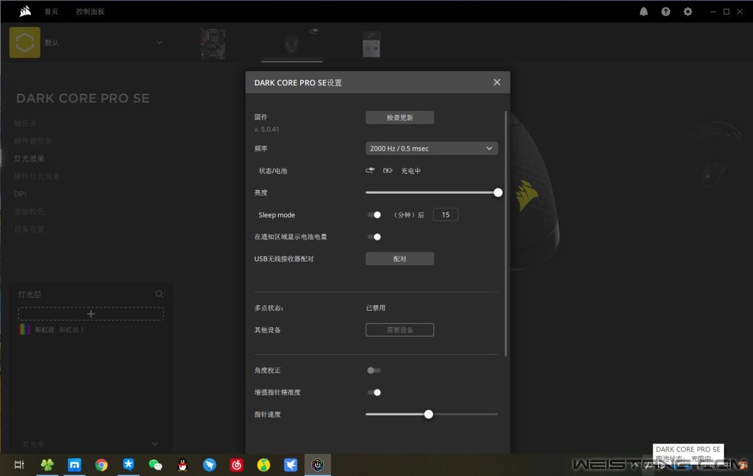This screenshot has width=753, height=476.
Task: Expand the 灯光库 library chevron
Action: [155, 444]
